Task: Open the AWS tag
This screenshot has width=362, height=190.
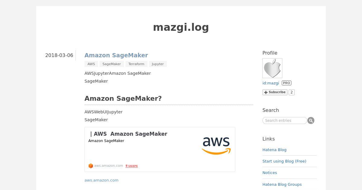Action: [x=91, y=64]
